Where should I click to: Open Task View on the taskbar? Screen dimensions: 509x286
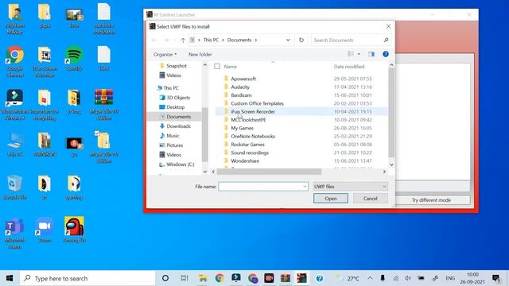(x=185, y=278)
